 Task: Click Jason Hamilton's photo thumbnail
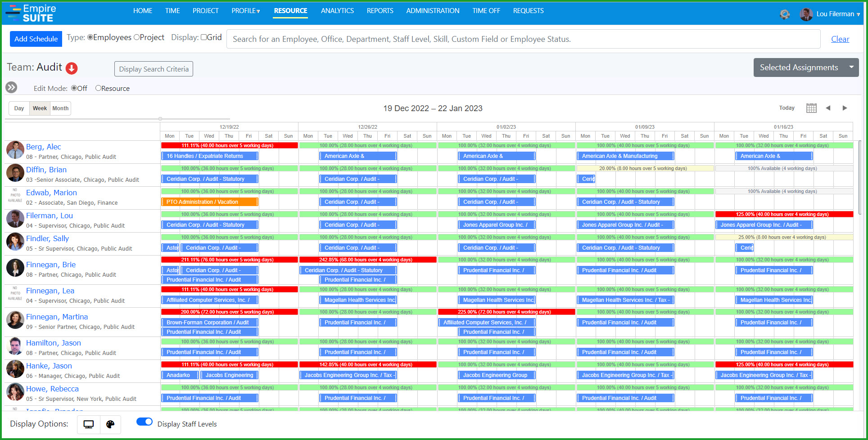point(15,346)
